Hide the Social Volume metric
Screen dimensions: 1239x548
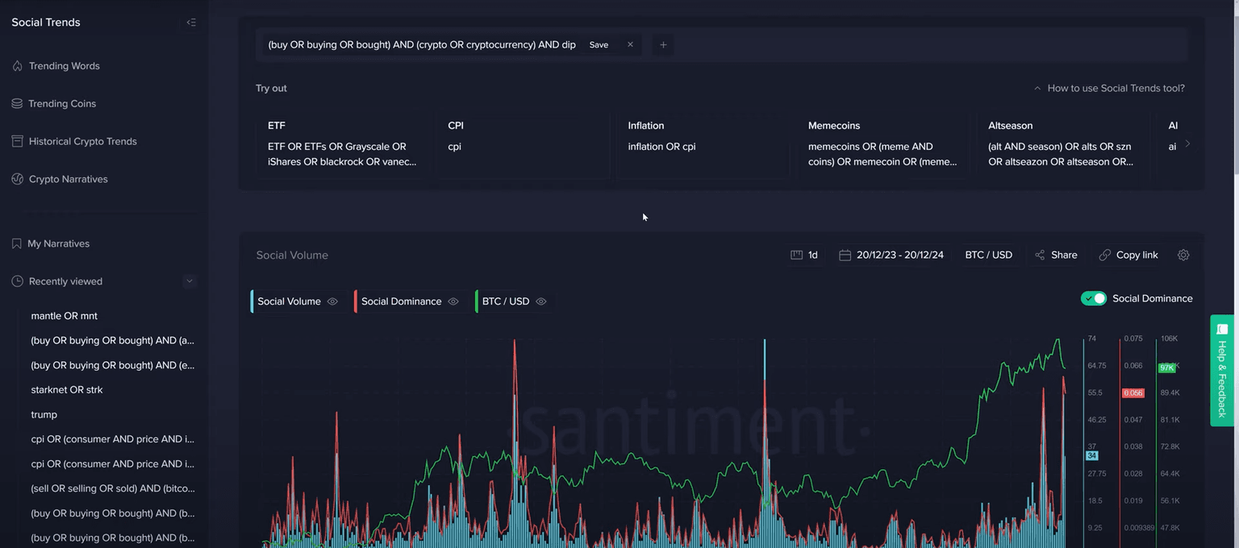click(332, 301)
